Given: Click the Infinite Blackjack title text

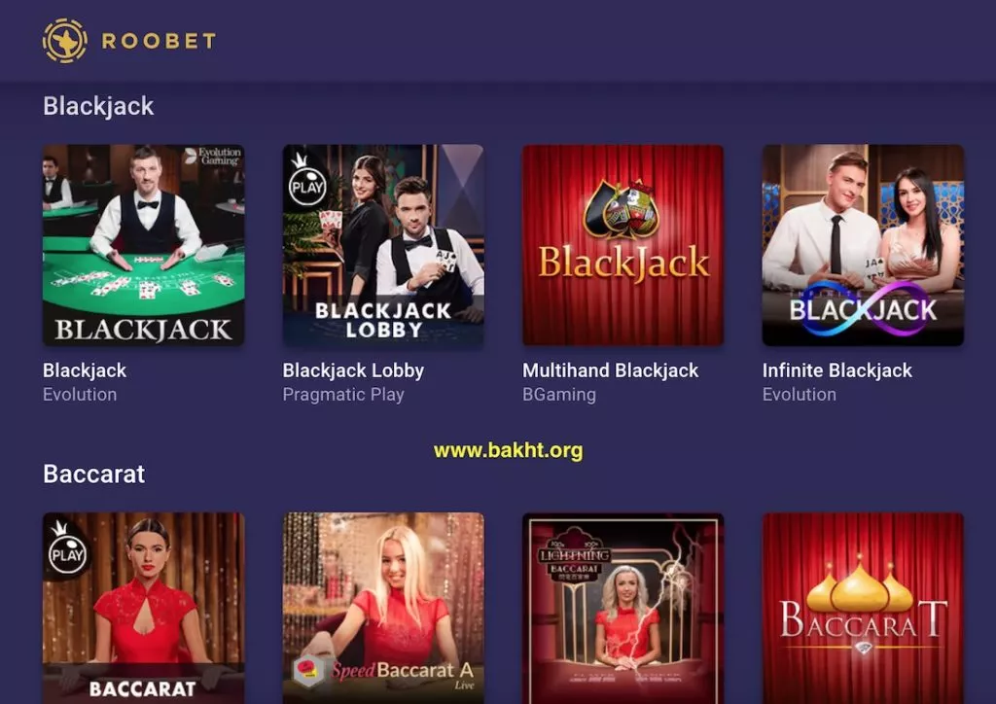Looking at the screenshot, I should (x=837, y=370).
